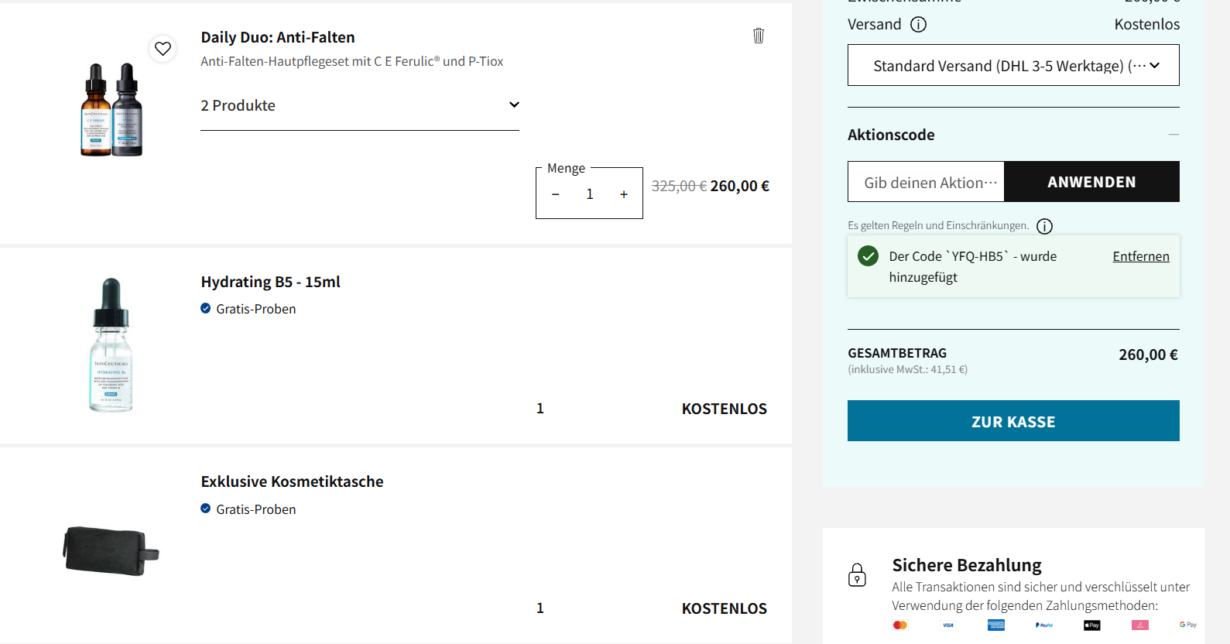
Task: Click the Mastercard payment icon
Action: (899, 625)
